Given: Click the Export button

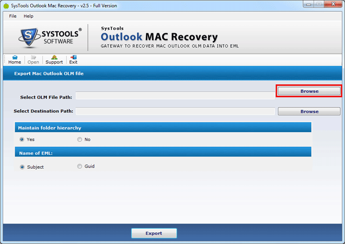Looking at the screenshot, I should (x=154, y=233).
